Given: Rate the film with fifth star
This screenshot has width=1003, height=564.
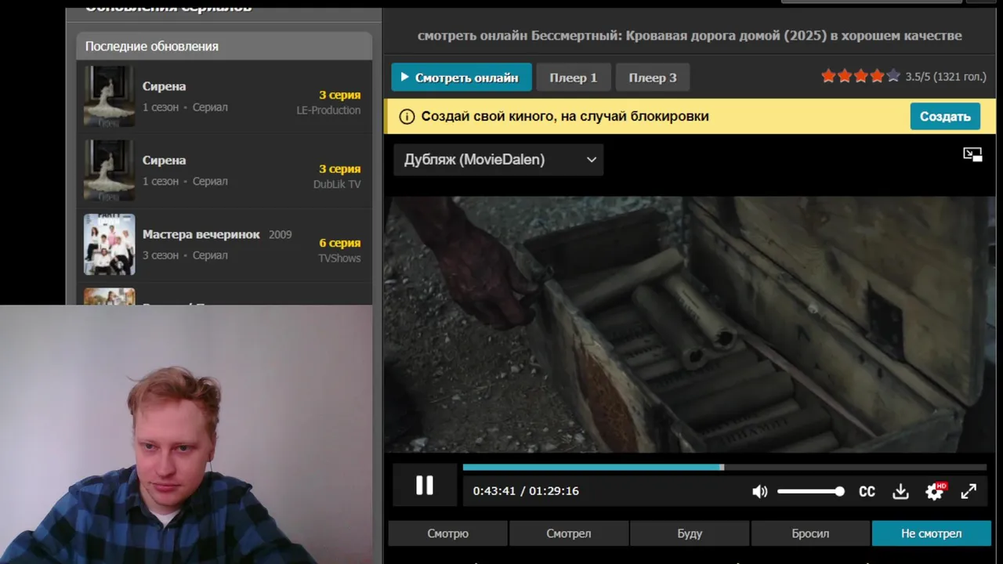Looking at the screenshot, I should click(x=893, y=76).
